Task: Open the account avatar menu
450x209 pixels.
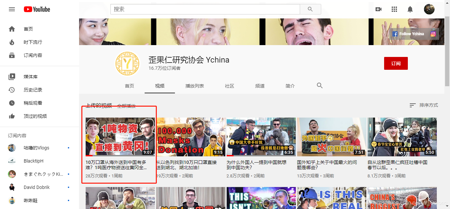Action: (x=429, y=9)
